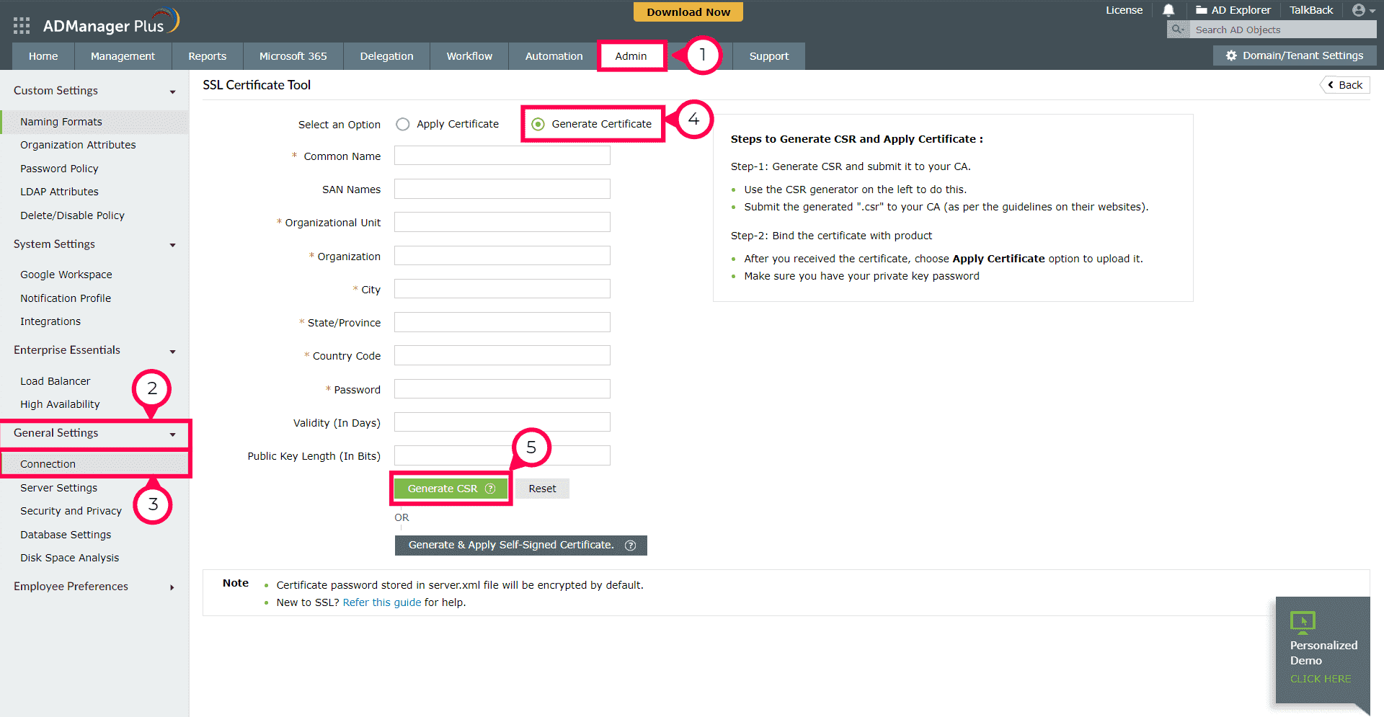Open the Microsoft 365 tab

click(293, 56)
